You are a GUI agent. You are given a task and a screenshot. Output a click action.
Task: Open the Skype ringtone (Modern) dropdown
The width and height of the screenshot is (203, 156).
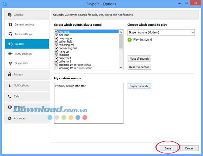[x=161, y=32]
